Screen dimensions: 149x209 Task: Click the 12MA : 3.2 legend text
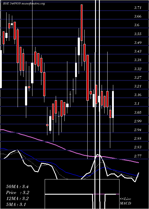click(x=17, y=199)
